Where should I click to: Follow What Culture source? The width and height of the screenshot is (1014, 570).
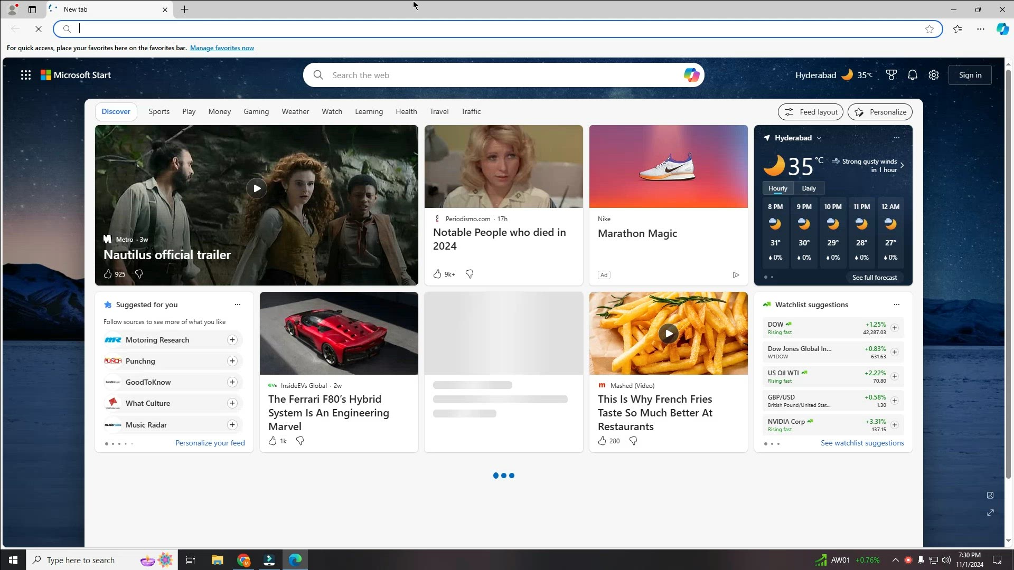(232, 403)
